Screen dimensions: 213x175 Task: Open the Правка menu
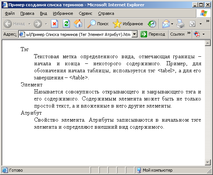coord(27,13)
